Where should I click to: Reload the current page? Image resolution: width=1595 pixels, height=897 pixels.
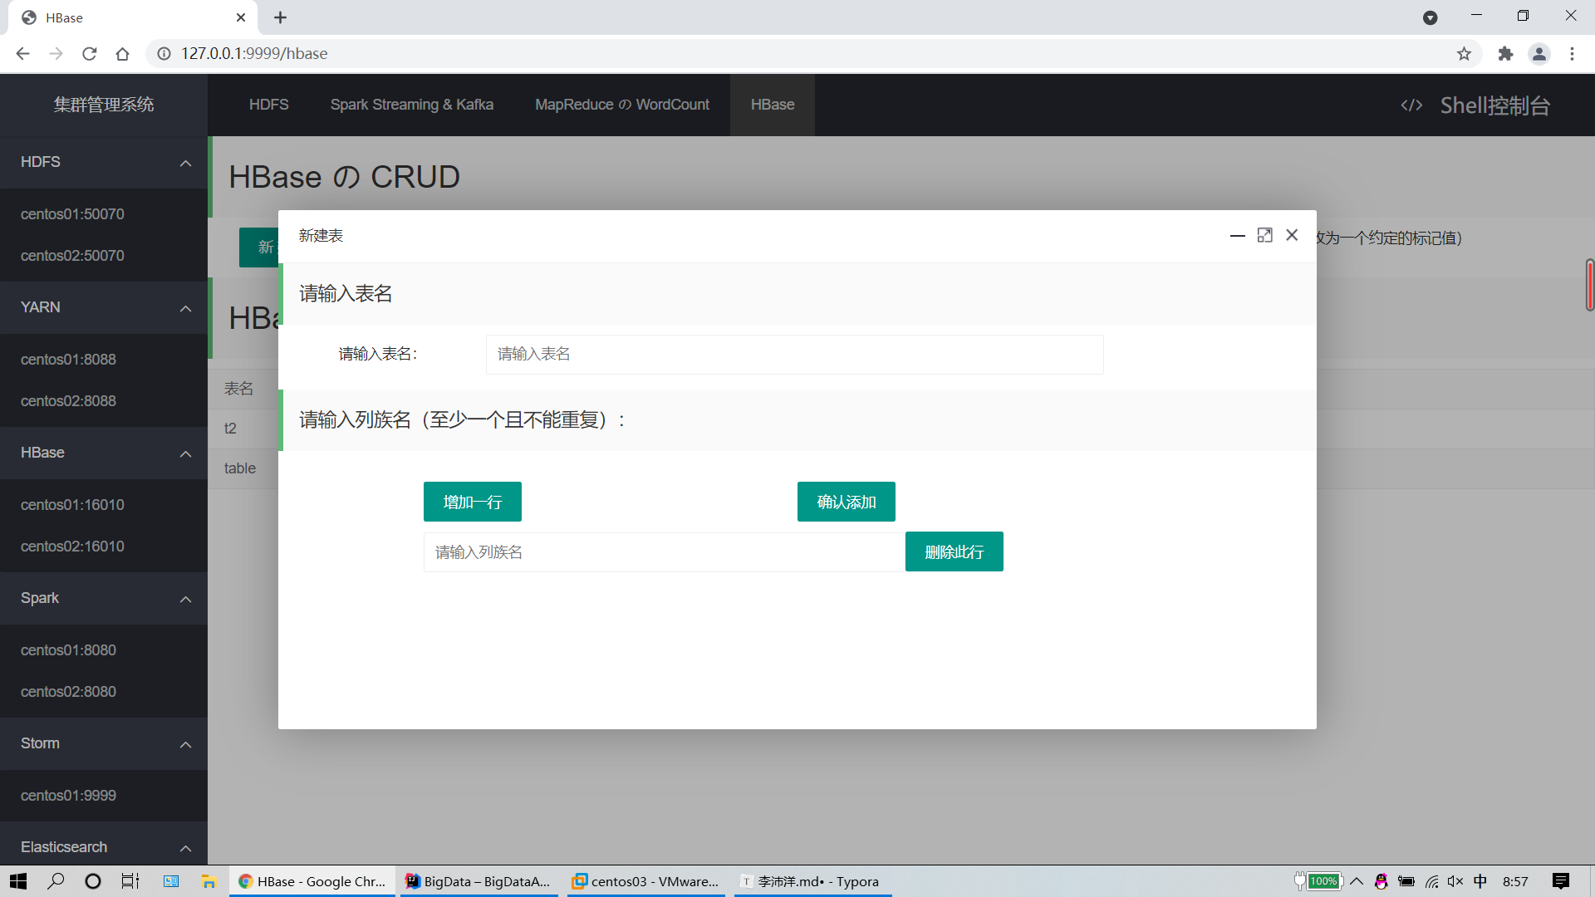89,54
